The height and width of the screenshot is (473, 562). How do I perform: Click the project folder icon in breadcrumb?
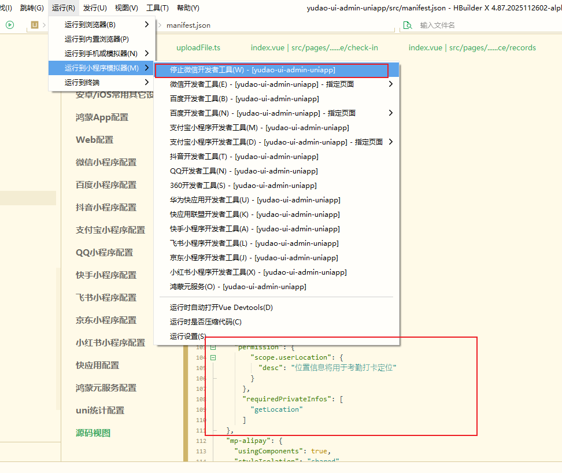[x=35, y=25]
